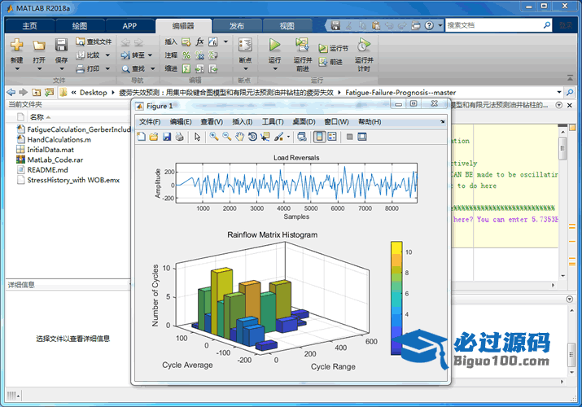Switch to the 发布 (Publish) tab

click(237, 25)
